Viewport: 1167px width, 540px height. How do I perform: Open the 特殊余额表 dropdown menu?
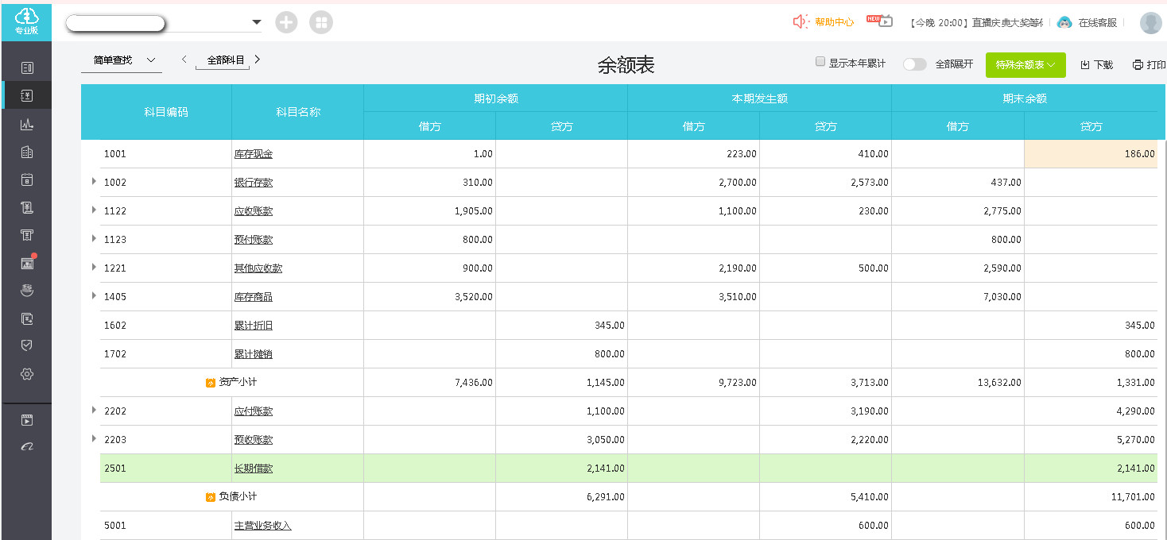coord(1025,65)
